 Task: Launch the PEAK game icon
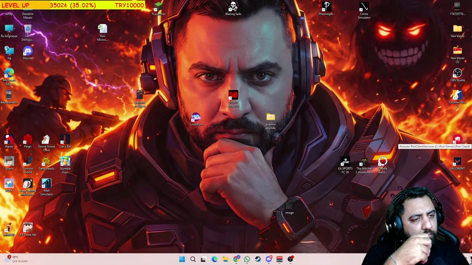pyautogui.click(x=9, y=186)
